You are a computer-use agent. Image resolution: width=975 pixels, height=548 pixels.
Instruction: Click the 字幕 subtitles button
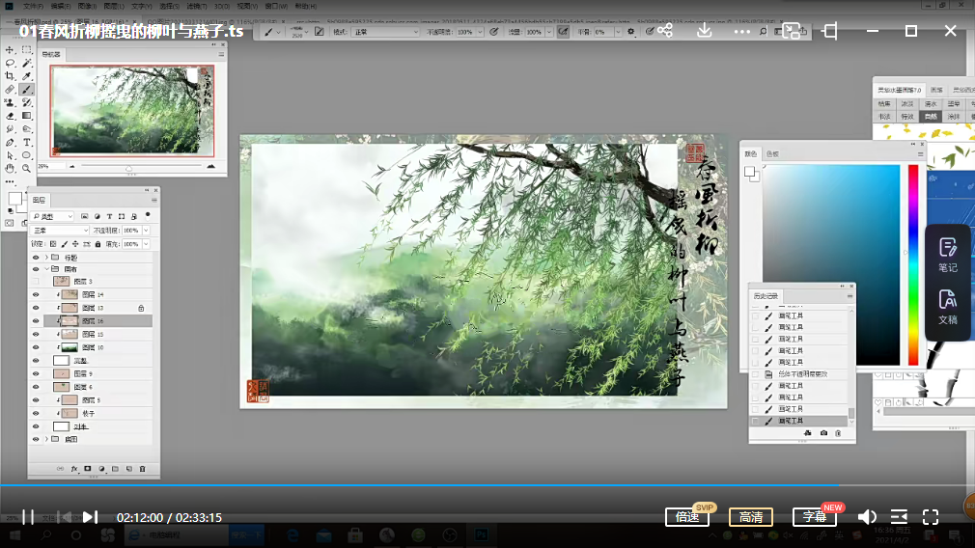coord(814,517)
